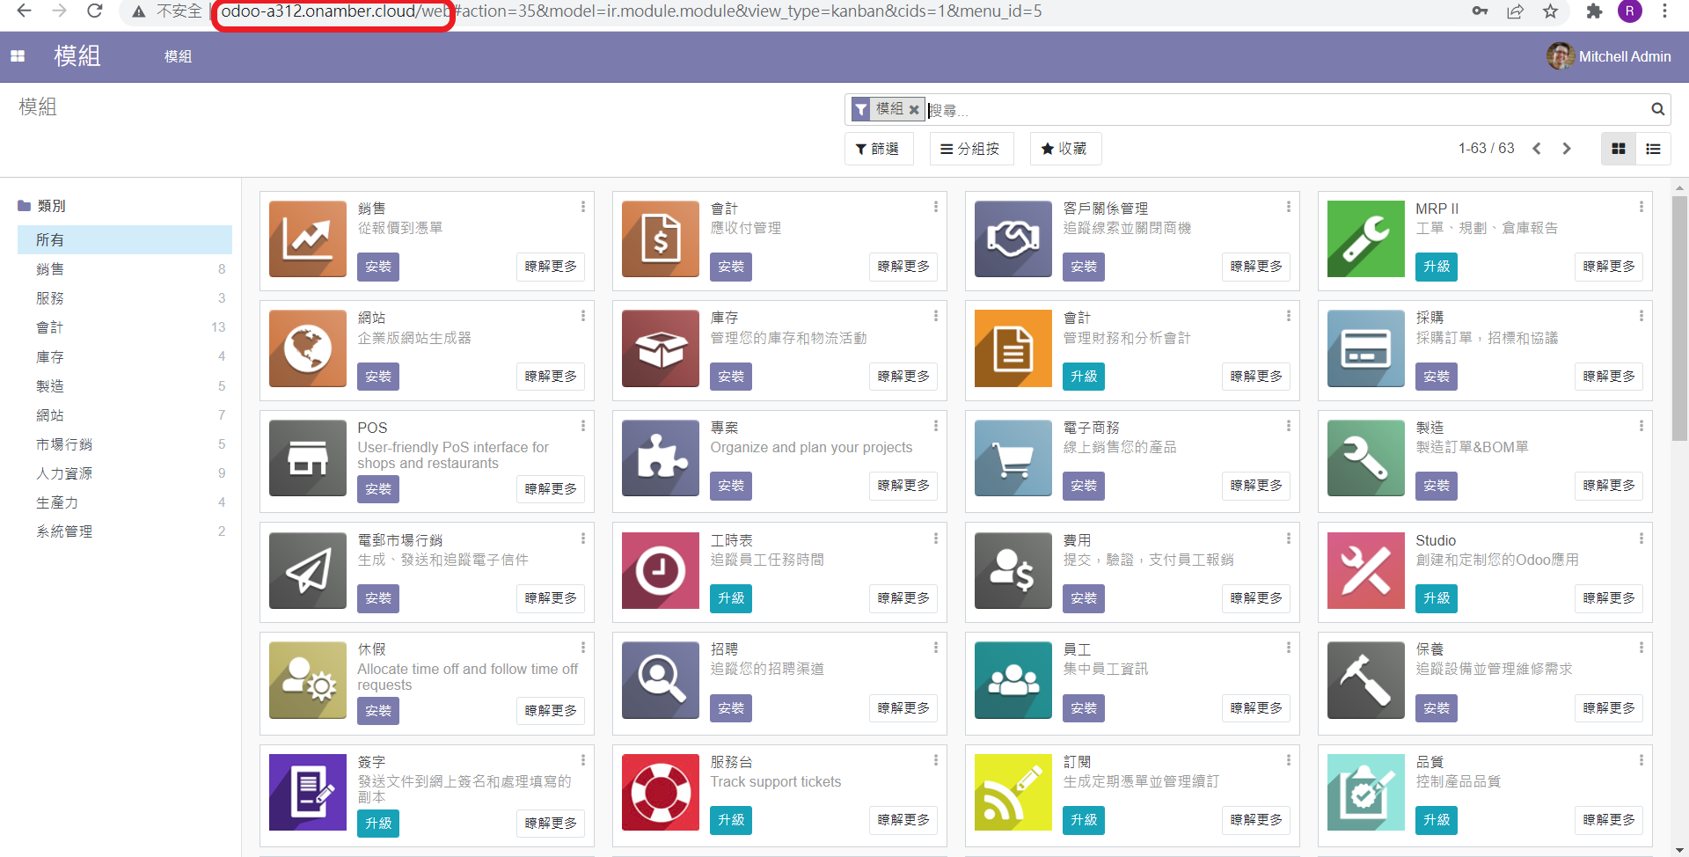
Task: Switch to list view
Action: (1653, 149)
